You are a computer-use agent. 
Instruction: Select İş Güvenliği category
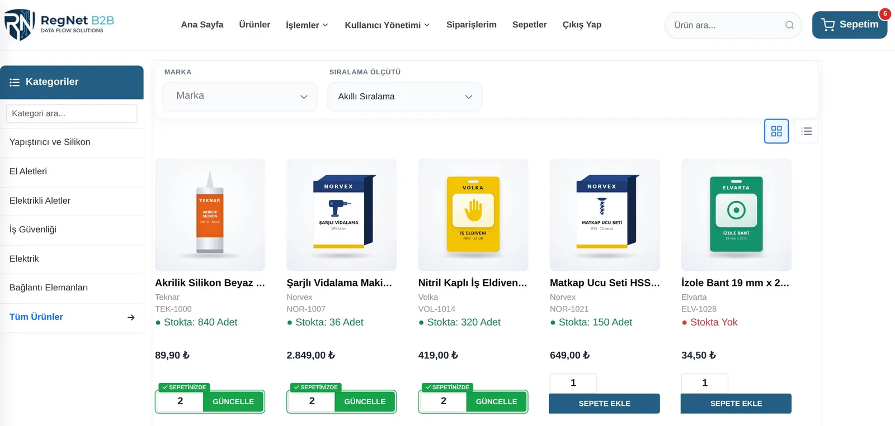pos(72,229)
